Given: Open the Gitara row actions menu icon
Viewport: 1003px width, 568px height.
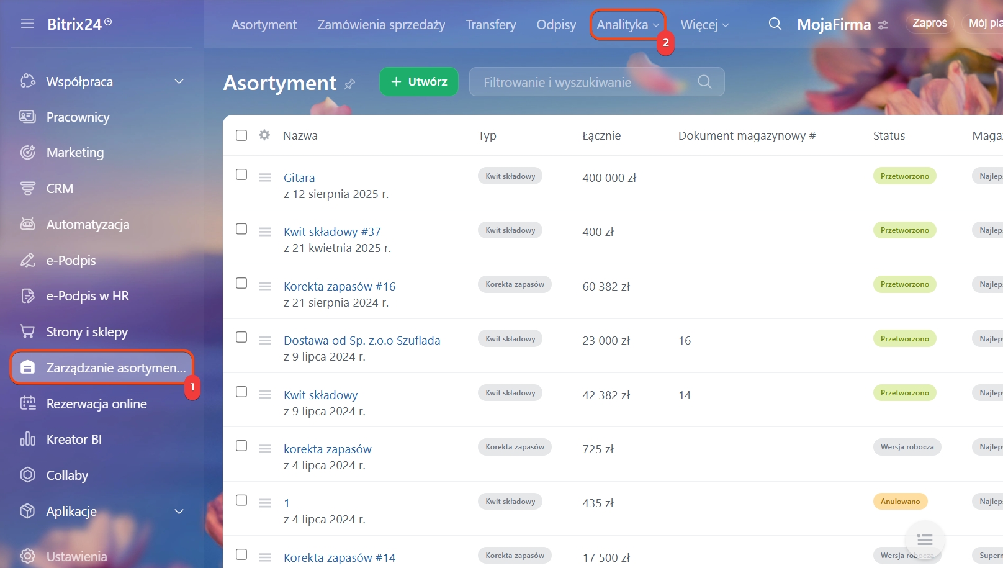Looking at the screenshot, I should coord(264,178).
